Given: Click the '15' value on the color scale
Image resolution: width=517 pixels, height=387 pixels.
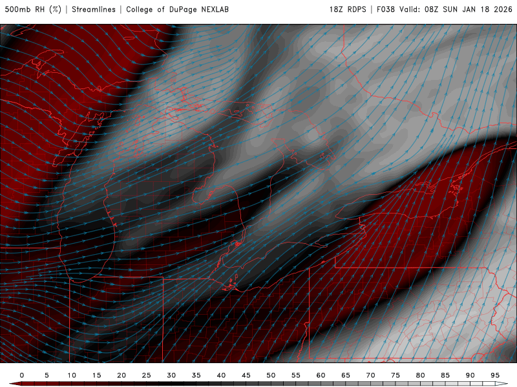Looking at the screenshot, I should tap(96, 375).
